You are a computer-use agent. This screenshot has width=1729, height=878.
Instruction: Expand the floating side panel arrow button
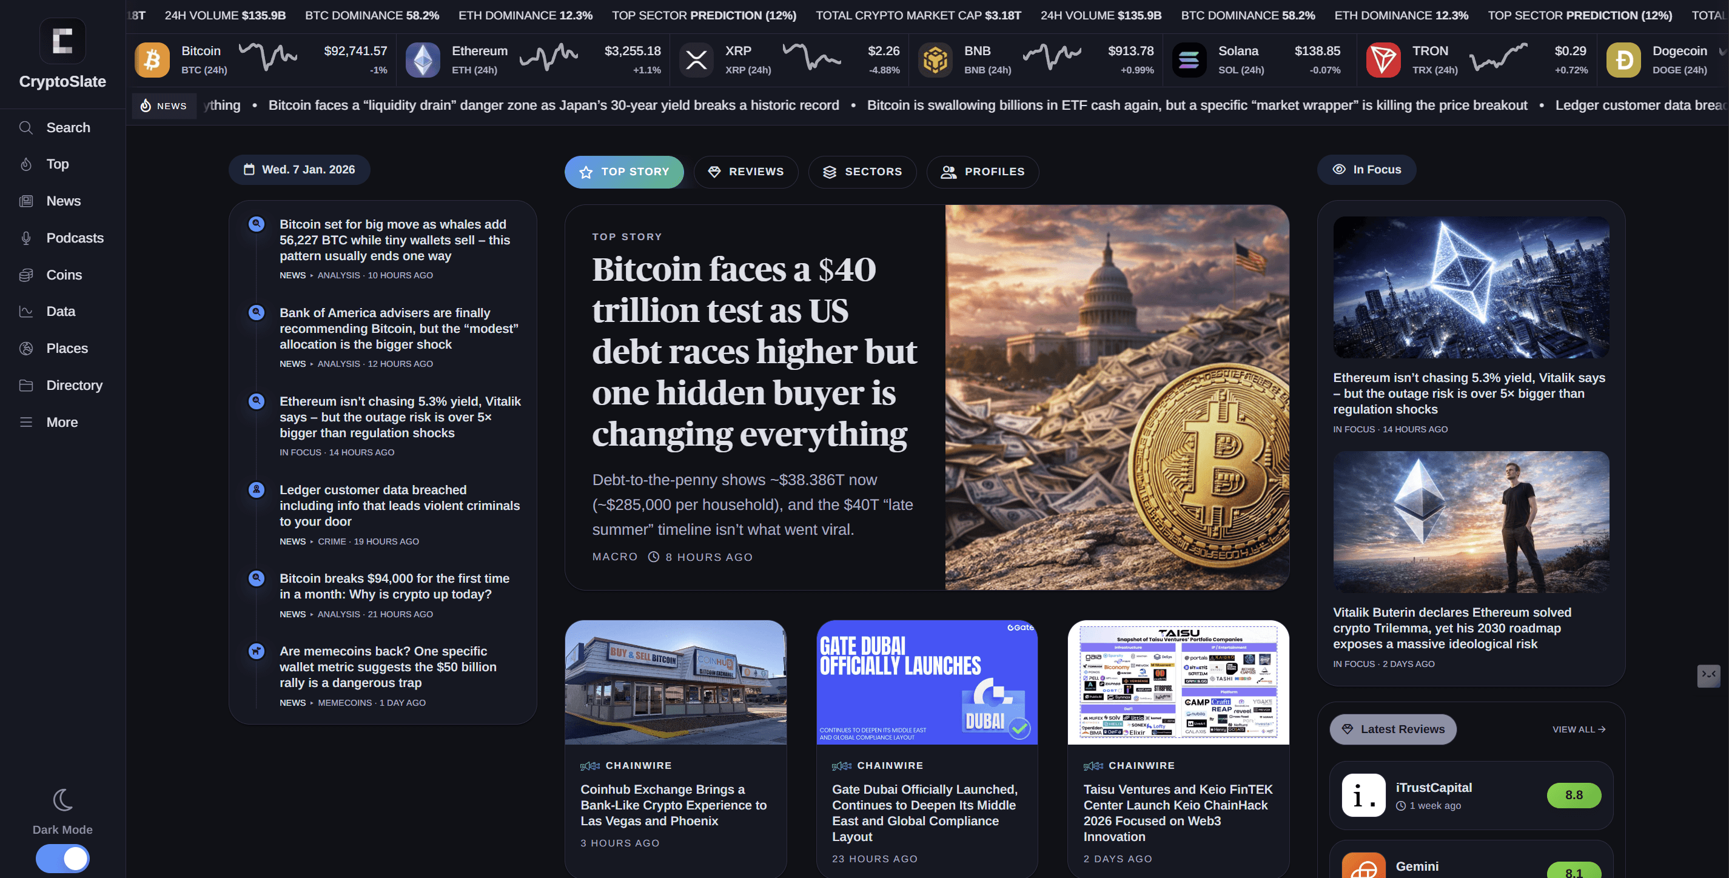[1708, 675]
